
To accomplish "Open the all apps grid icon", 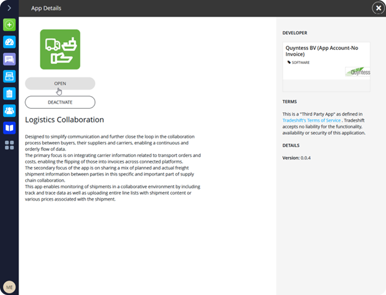I will pyautogui.click(x=9, y=145).
